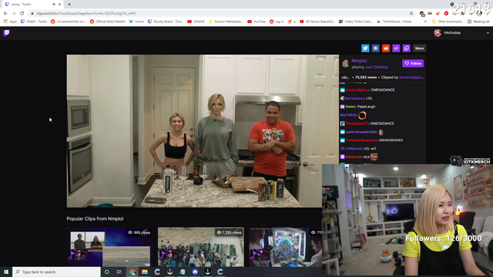The width and height of the screenshot is (493, 277).
Task: Click the orange extension icon in toolbar
Action: [438, 14]
